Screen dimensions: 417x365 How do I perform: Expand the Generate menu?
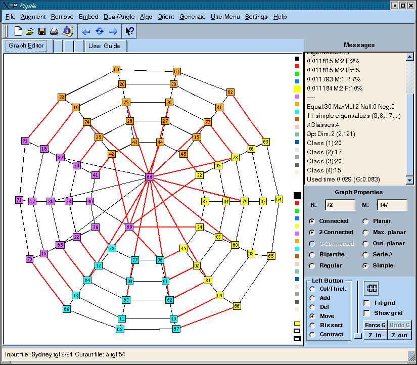192,17
